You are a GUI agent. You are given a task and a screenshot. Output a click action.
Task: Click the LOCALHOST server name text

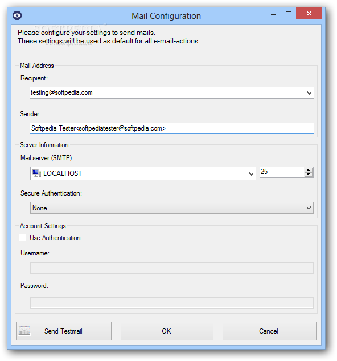point(63,173)
